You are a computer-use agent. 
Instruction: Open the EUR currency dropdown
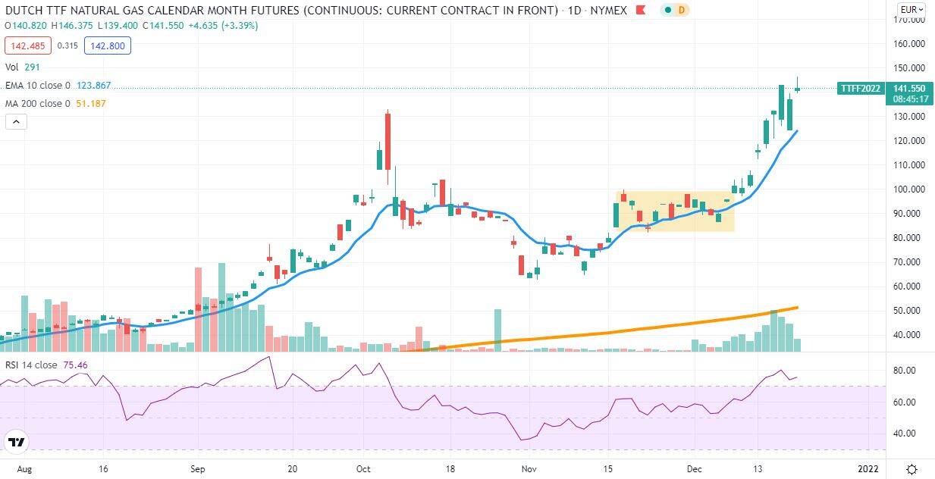coord(911,10)
